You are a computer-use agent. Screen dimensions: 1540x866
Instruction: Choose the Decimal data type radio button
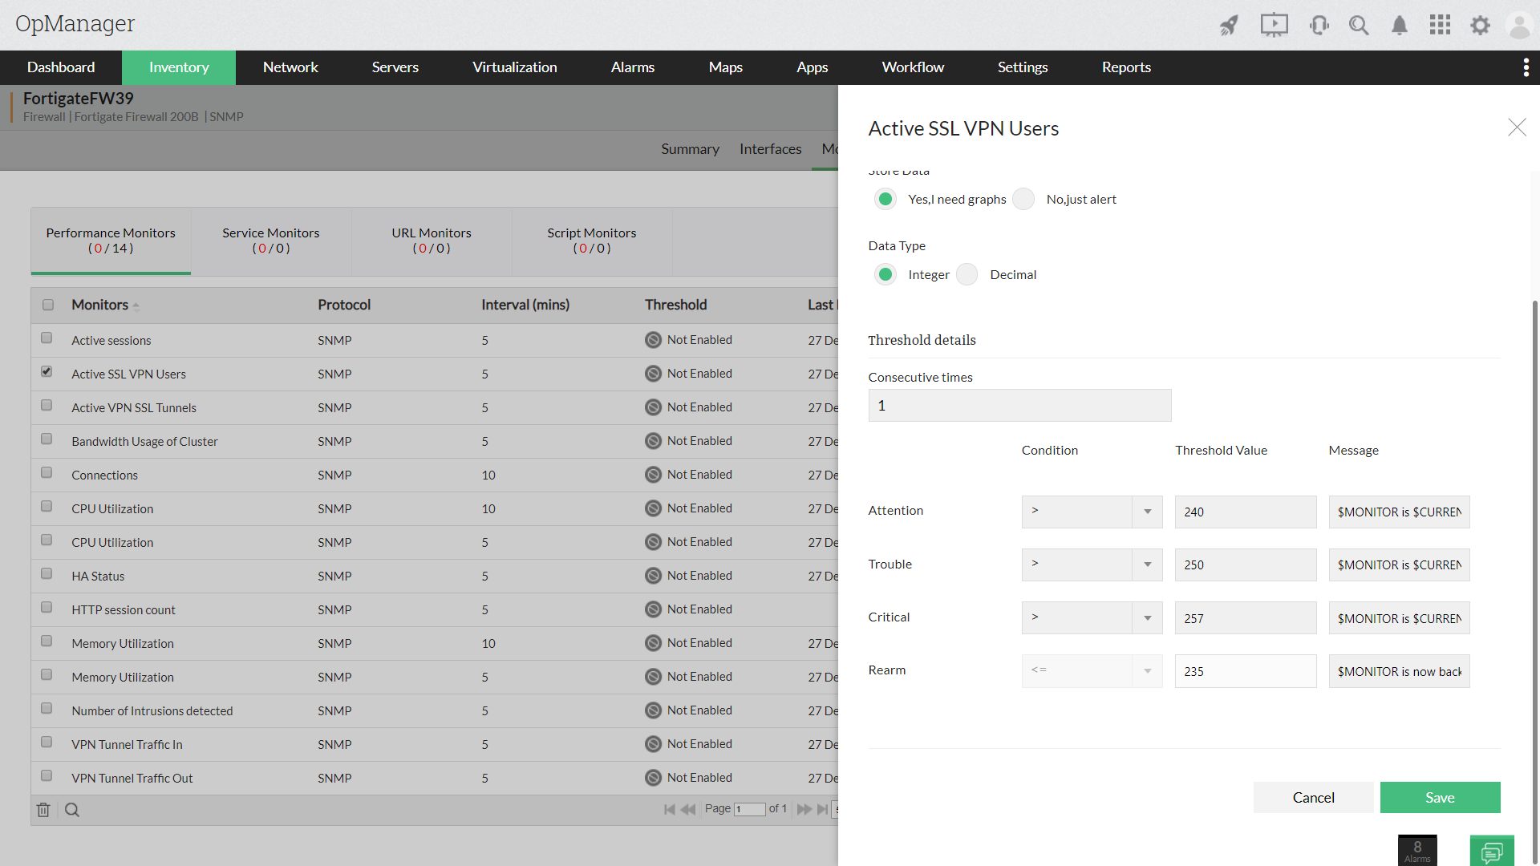(967, 274)
